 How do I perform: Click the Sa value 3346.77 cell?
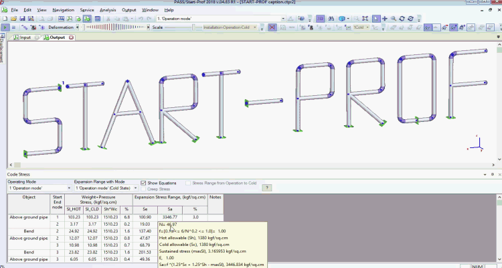click(x=170, y=217)
